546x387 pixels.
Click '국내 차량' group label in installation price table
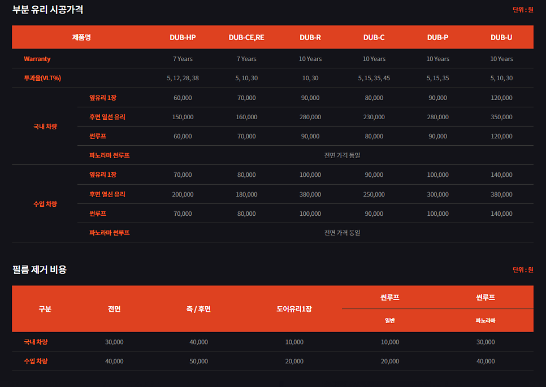(x=45, y=127)
